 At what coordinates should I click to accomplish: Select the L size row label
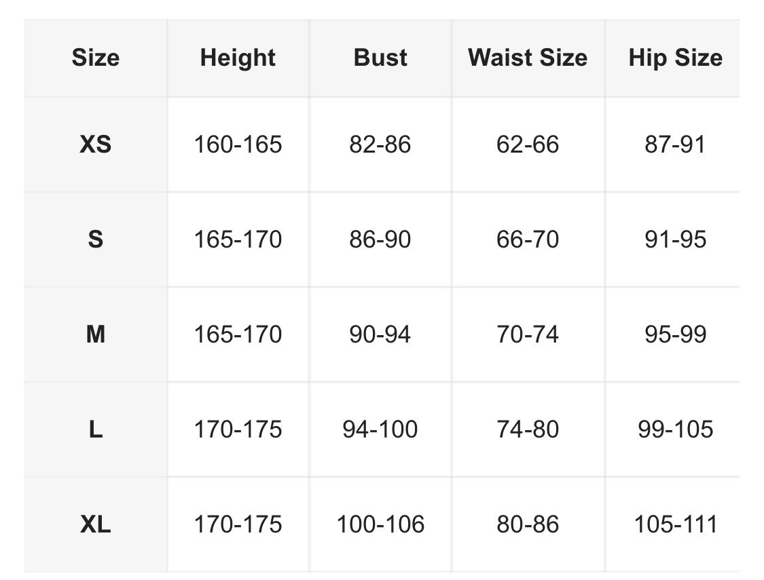96,429
